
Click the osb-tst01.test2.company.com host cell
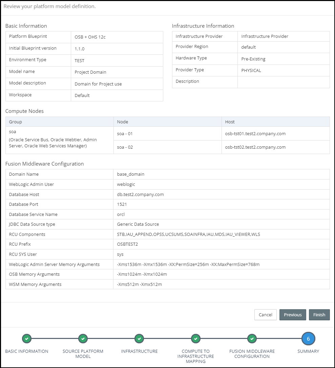(x=255, y=133)
